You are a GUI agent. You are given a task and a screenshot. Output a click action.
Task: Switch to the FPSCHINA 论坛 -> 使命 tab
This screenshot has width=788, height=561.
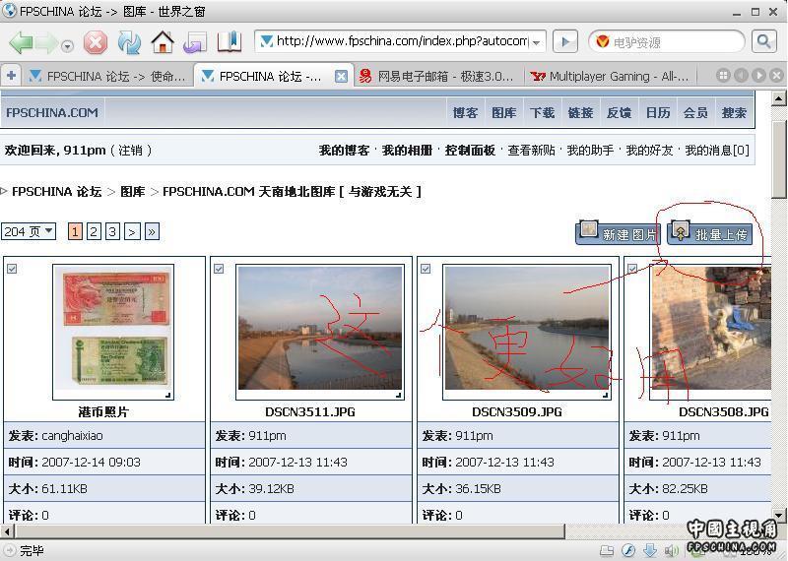pos(107,77)
